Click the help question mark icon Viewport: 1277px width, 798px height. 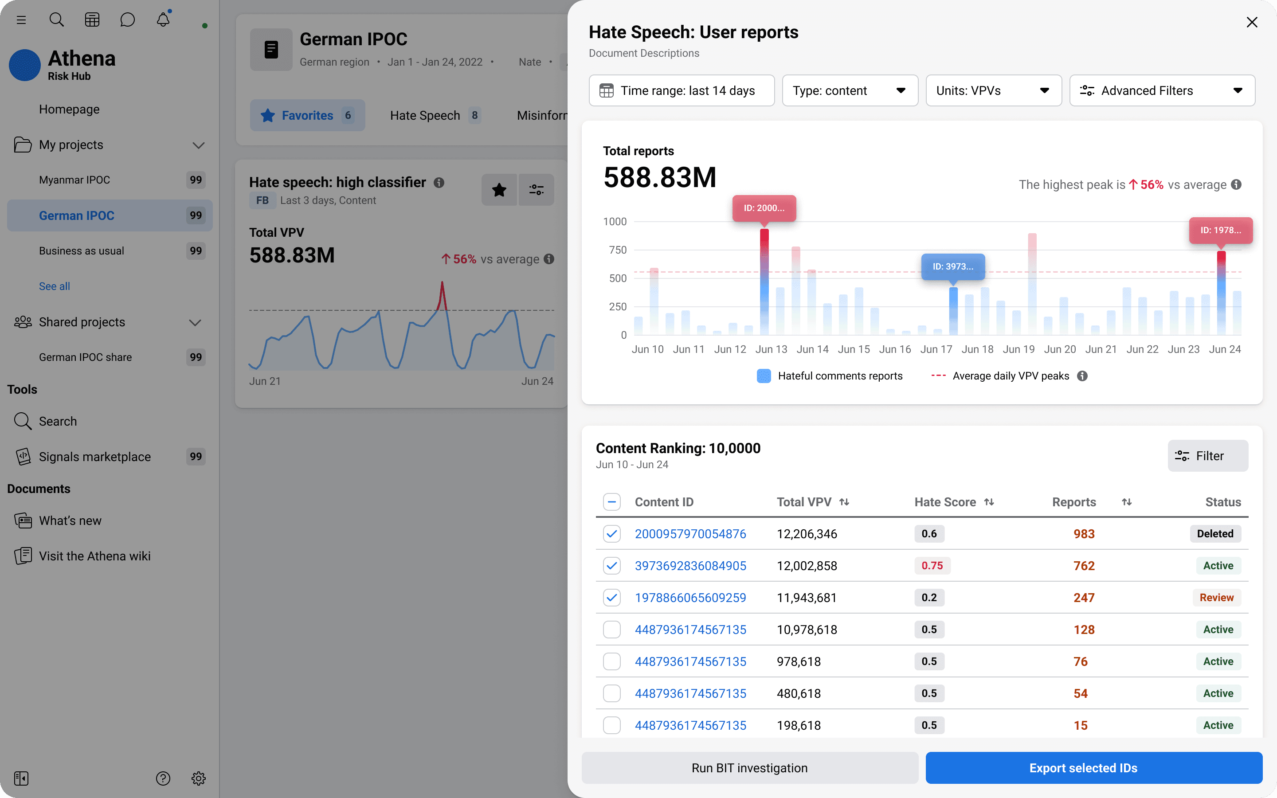[163, 778]
